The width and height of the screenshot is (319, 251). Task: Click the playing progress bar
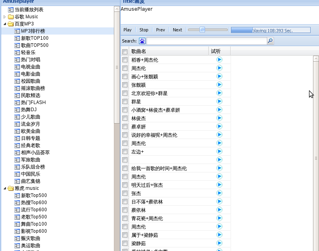(x=271, y=30)
